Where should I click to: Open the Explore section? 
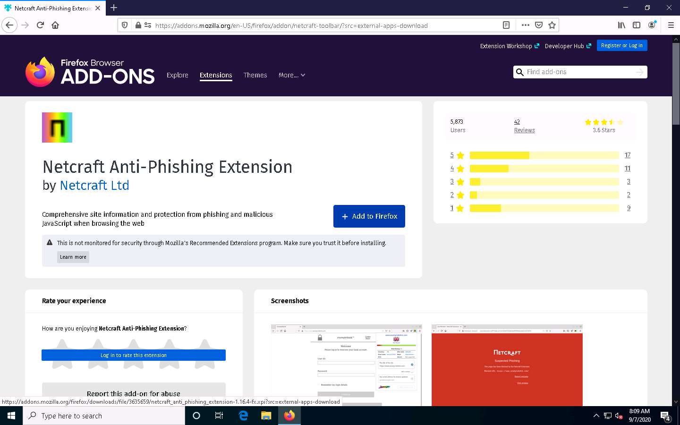click(178, 75)
